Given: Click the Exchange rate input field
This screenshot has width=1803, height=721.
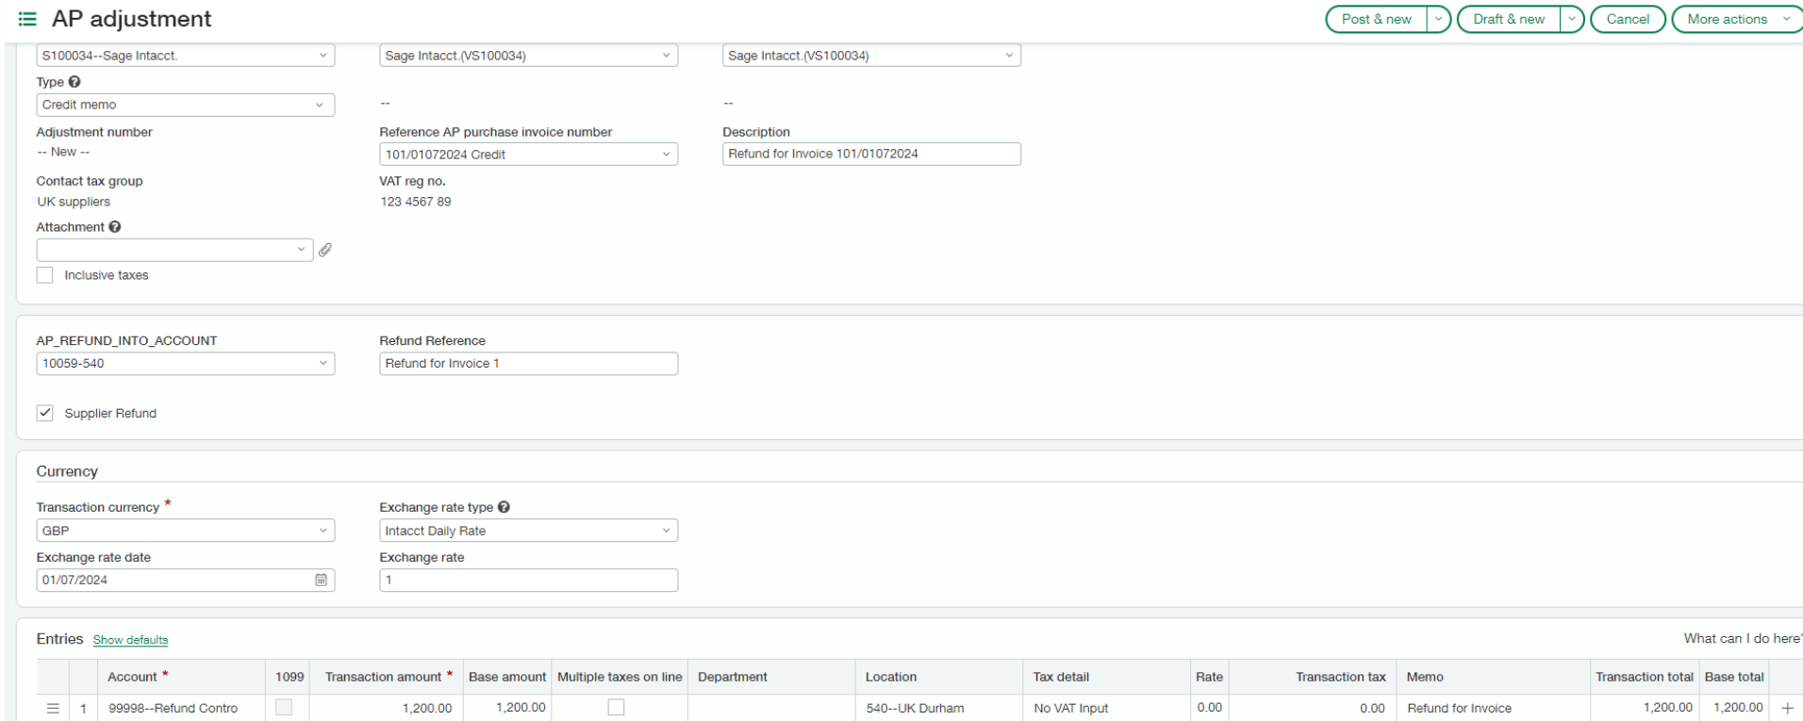Looking at the screenshot, I should (x=528, y=581).
